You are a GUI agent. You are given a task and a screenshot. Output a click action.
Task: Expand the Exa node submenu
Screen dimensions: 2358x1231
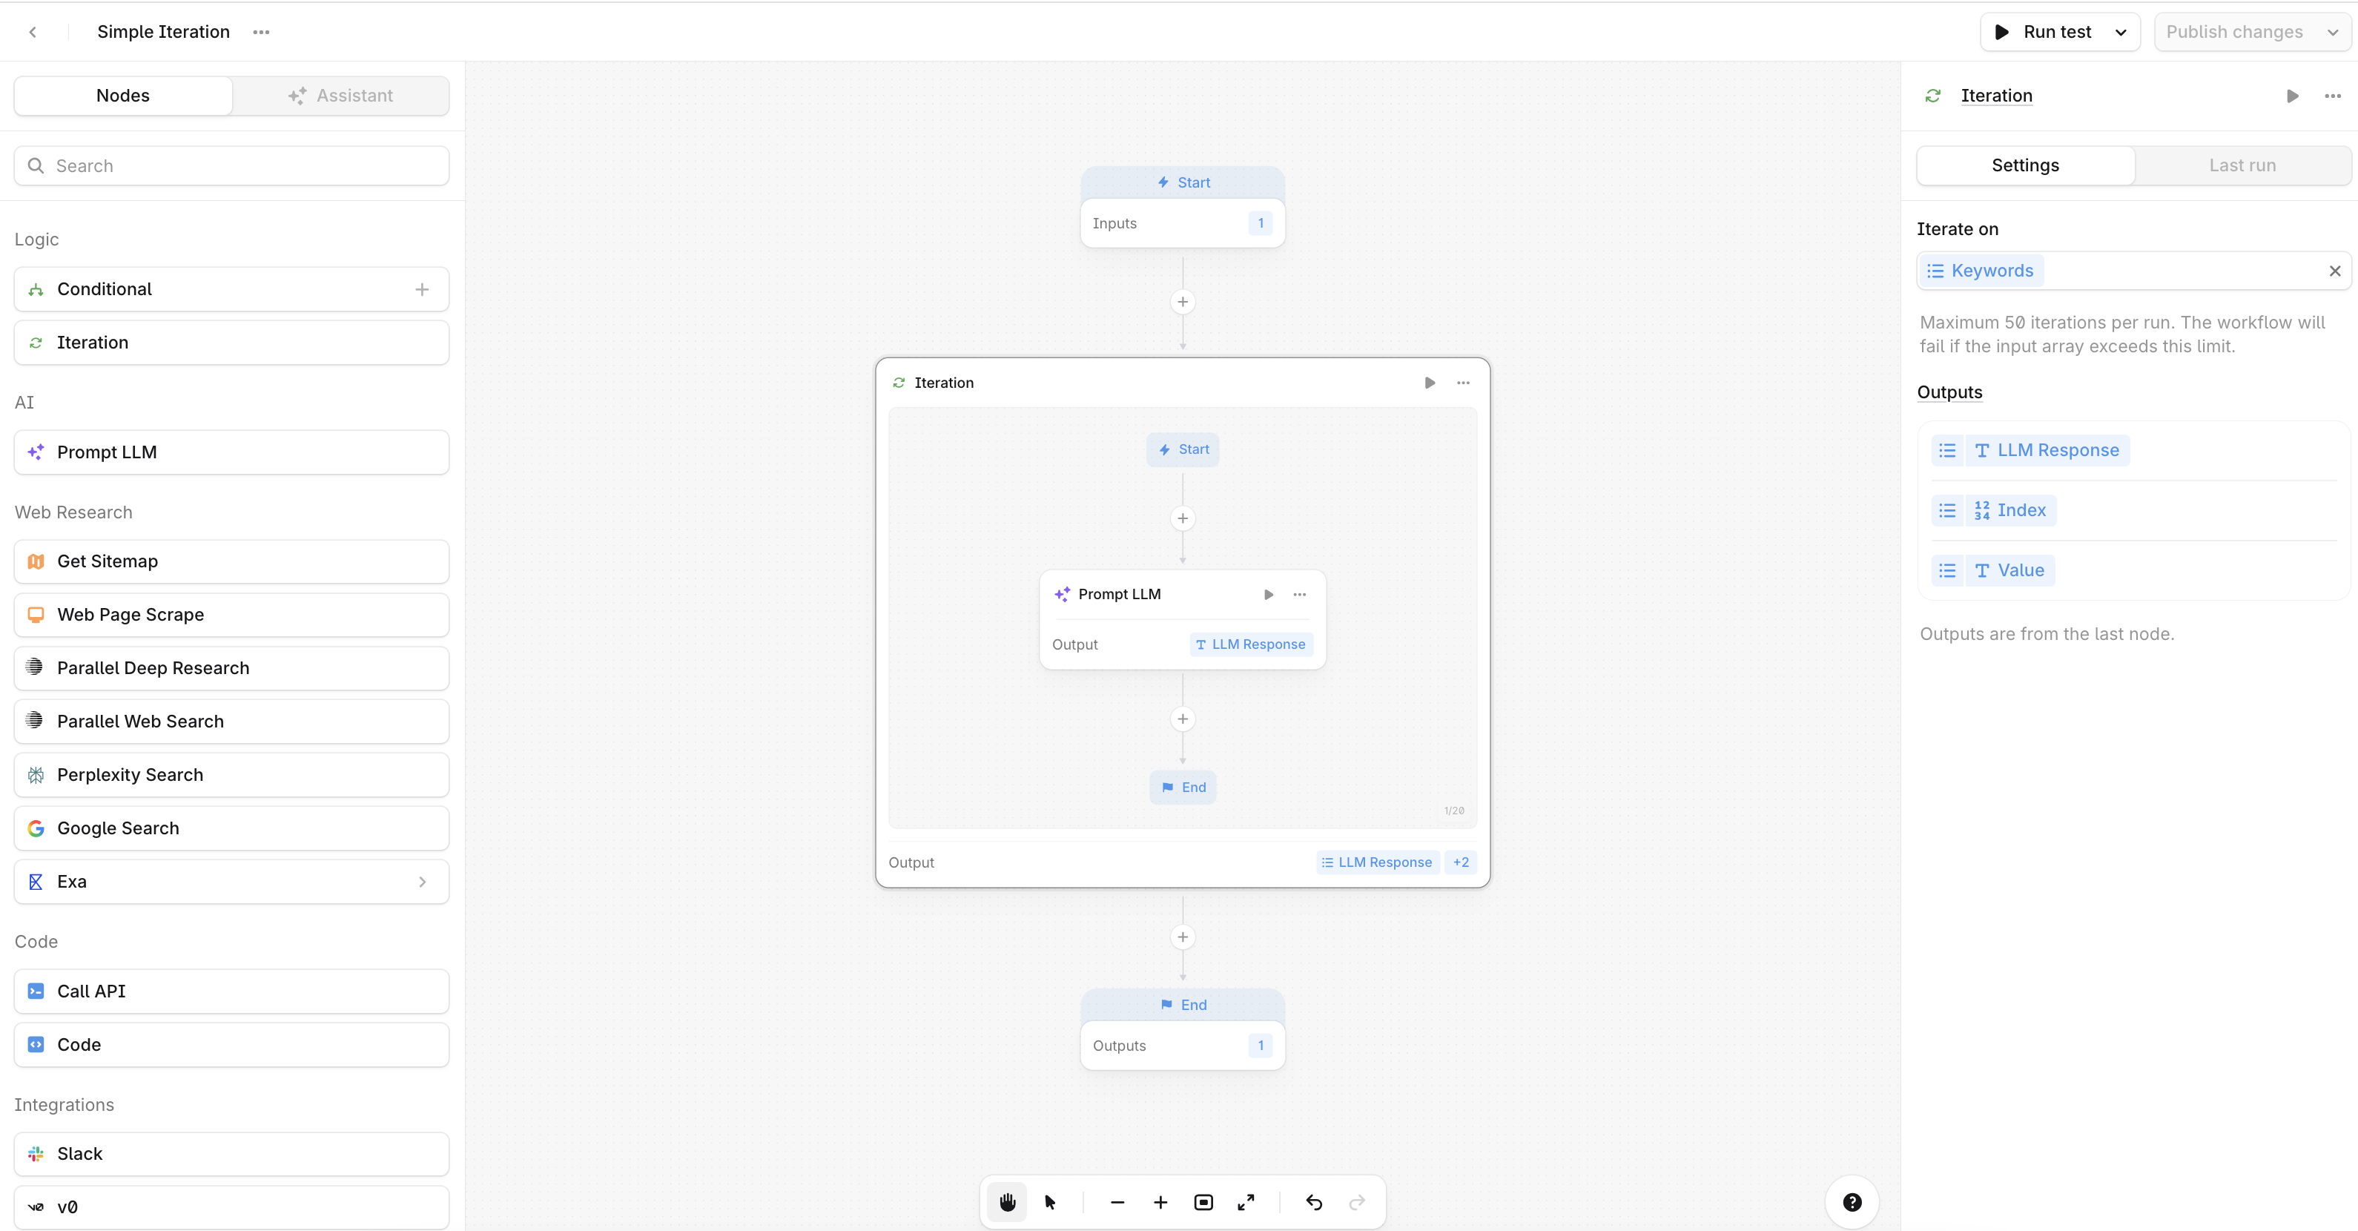422,882
